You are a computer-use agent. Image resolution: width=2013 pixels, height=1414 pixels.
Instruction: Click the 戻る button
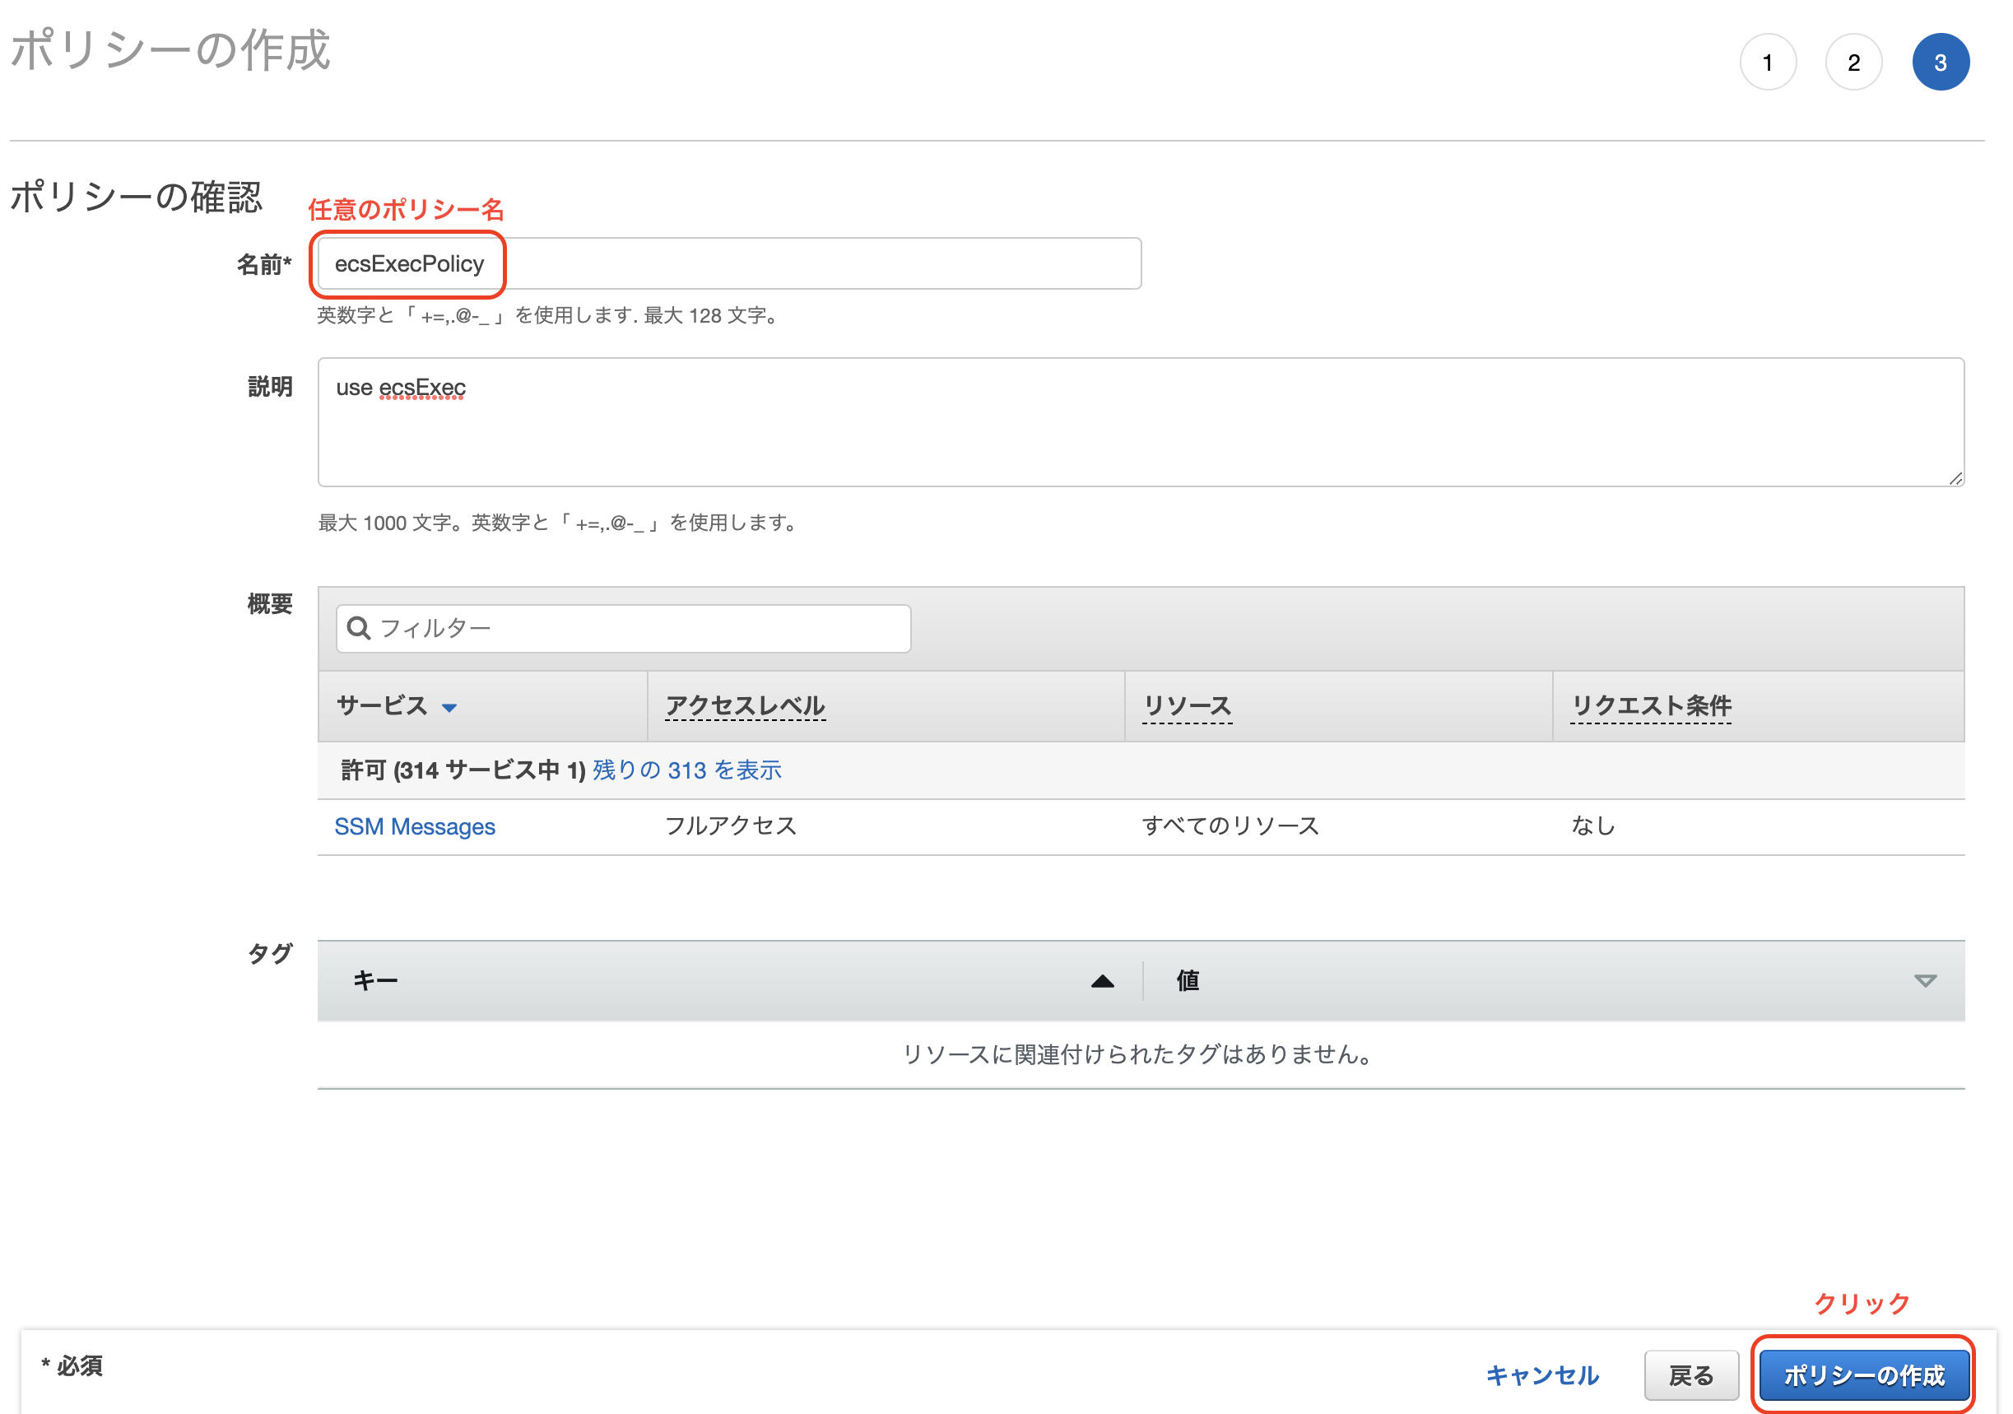[1690, 1374]
